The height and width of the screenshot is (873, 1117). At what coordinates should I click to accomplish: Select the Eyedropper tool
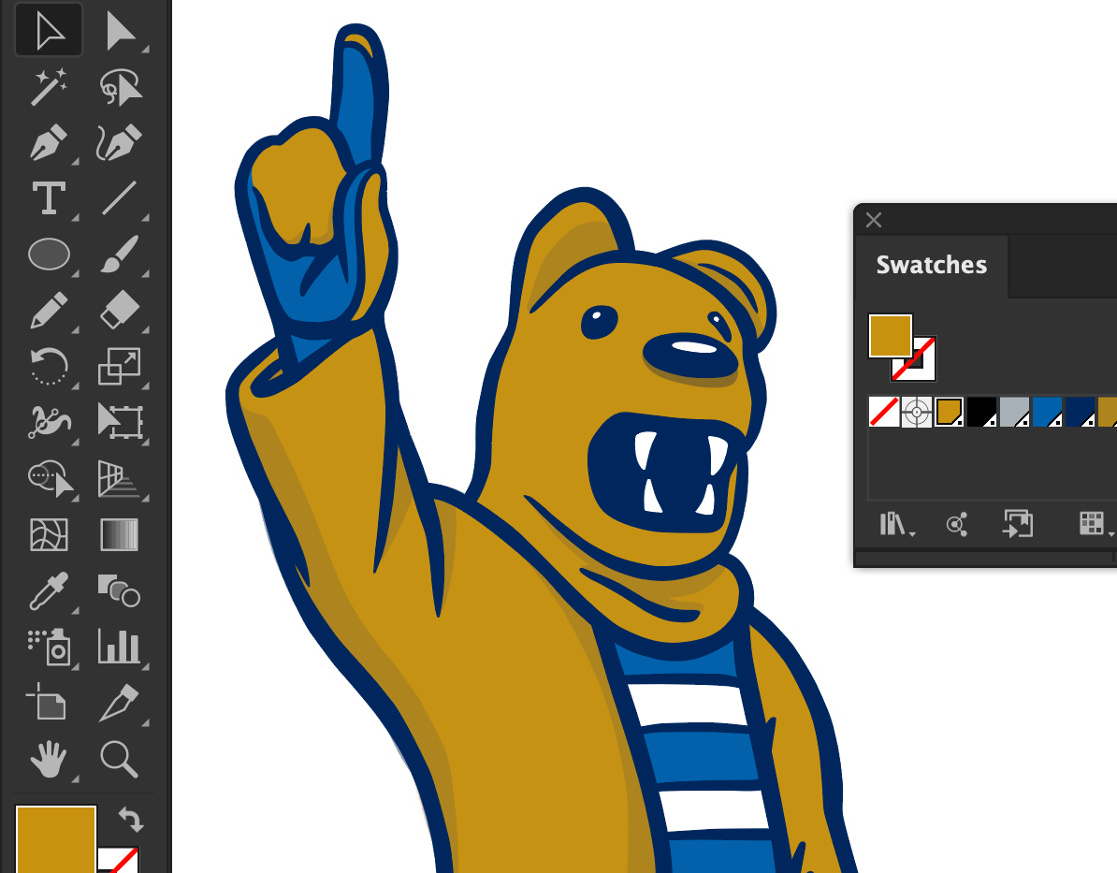coord(49,590)
